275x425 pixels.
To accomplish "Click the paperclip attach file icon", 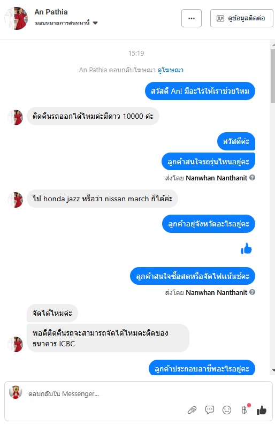I will click(192, 410).
